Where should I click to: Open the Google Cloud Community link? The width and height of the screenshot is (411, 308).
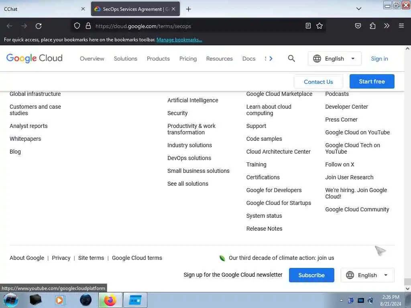[x=357, y=209]
